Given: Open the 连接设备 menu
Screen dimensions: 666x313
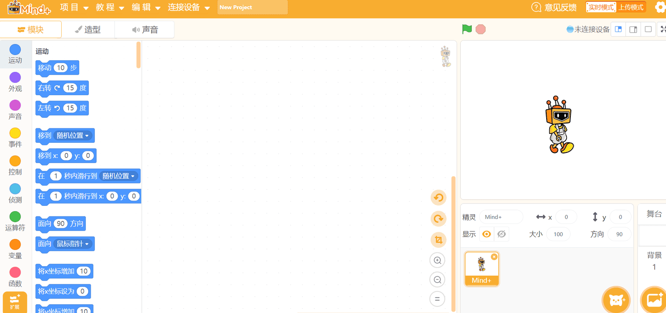Looking at the screenshot, I should tap(189, 7).
